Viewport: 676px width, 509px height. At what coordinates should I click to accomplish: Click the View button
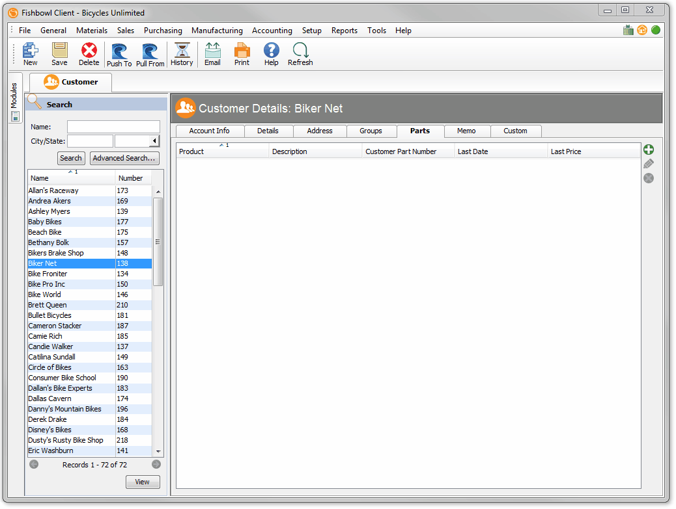143,482
